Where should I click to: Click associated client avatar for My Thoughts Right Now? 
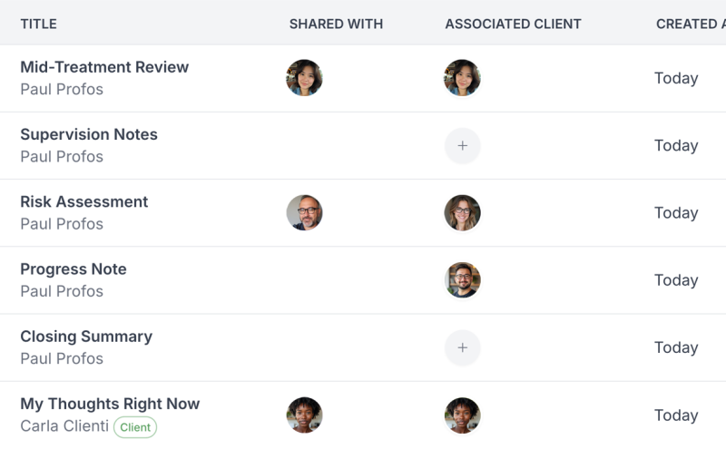[x=462, y=415]
